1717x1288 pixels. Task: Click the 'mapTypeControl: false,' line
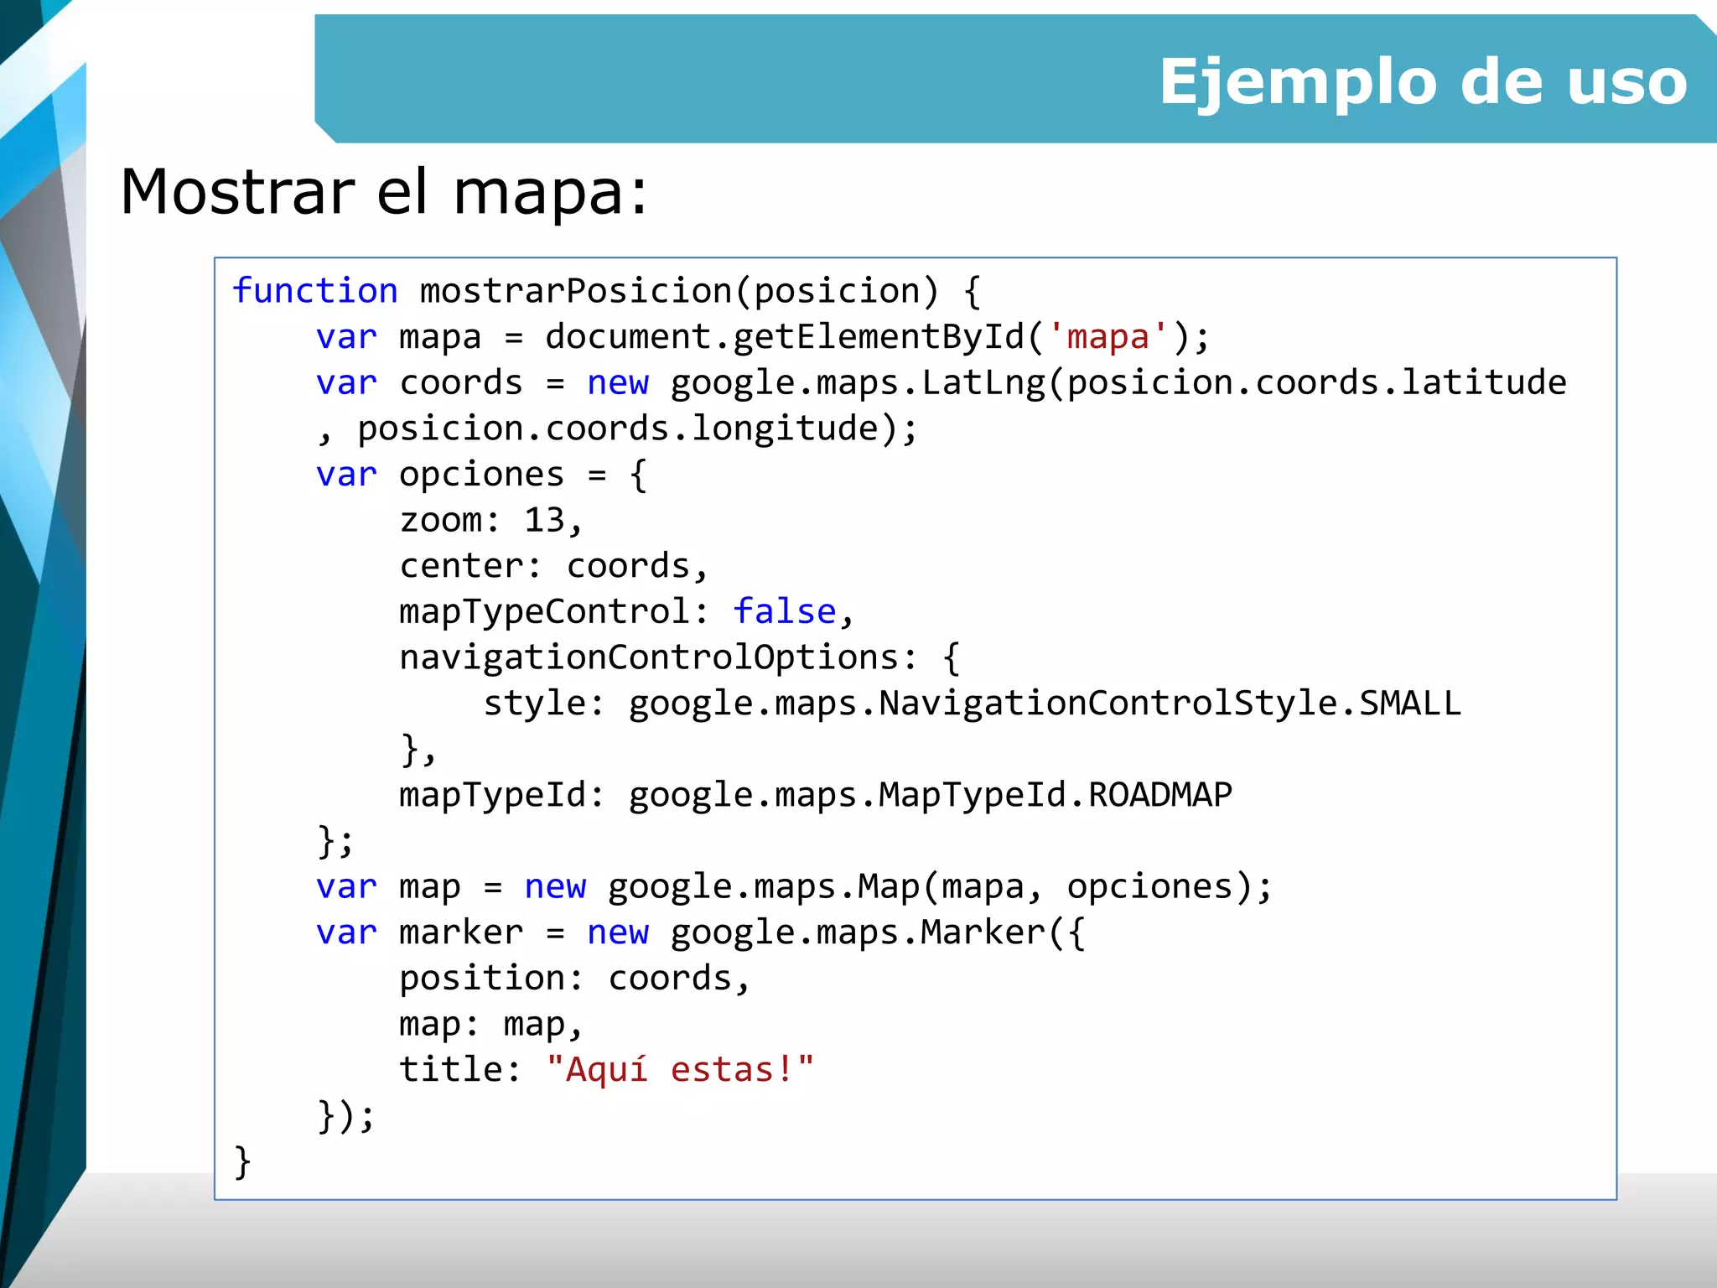point(627,612)
